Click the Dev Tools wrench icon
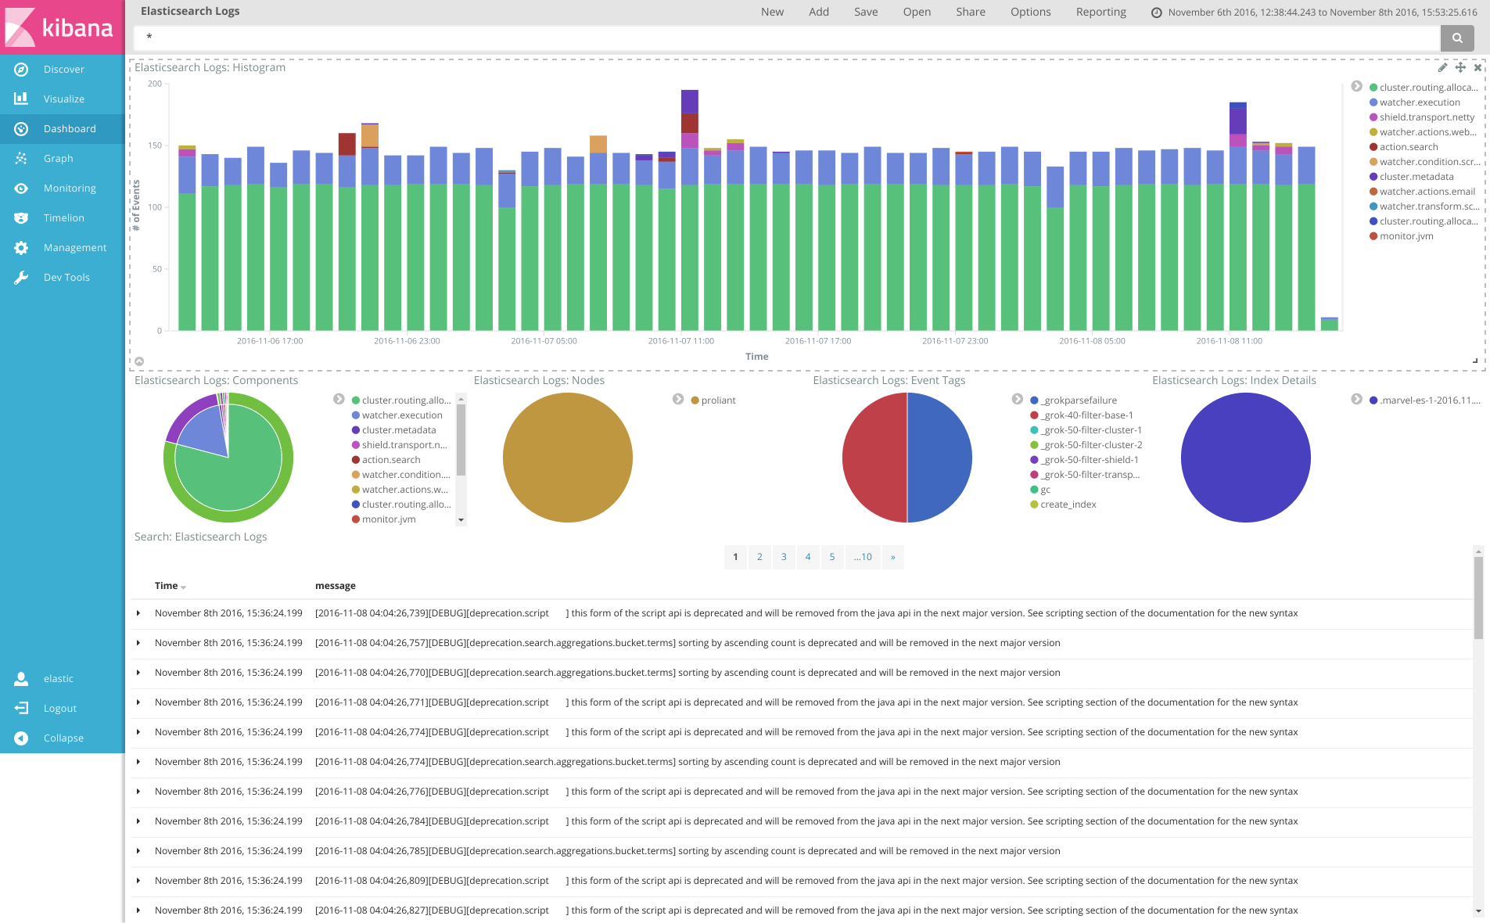 (x=21, y=278)
